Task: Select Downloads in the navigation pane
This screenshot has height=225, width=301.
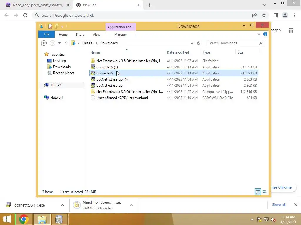Action: tap(62, 67)
